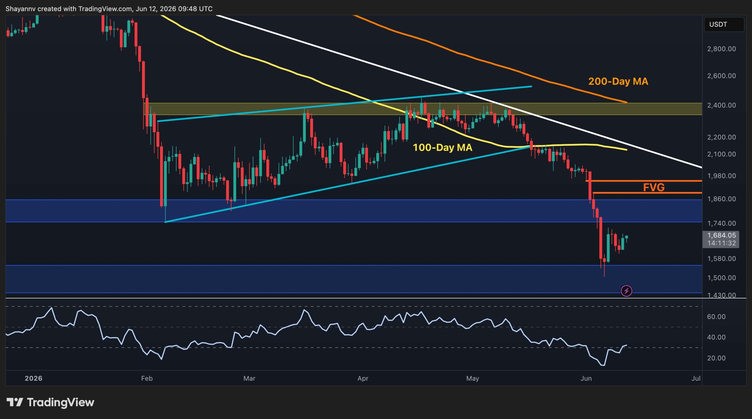The height and width of the screenshot is (419, 752).
Task: Click the RSI 60.00 scale label
Action: point(716,317)
